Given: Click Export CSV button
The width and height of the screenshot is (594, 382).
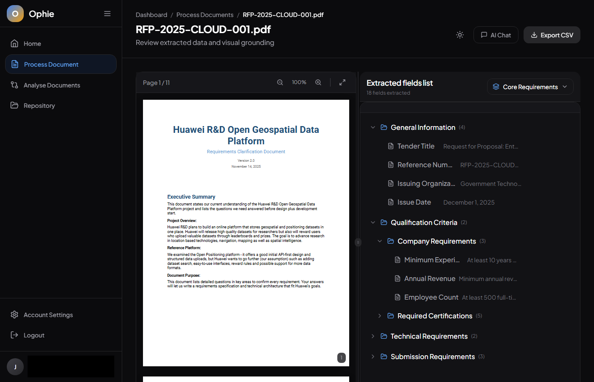Looking at the screenshot, I should [552, 35].
